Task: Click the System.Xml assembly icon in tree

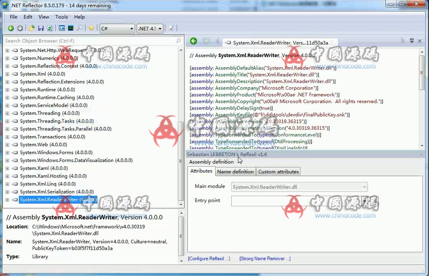Action: tap(16, 74)
